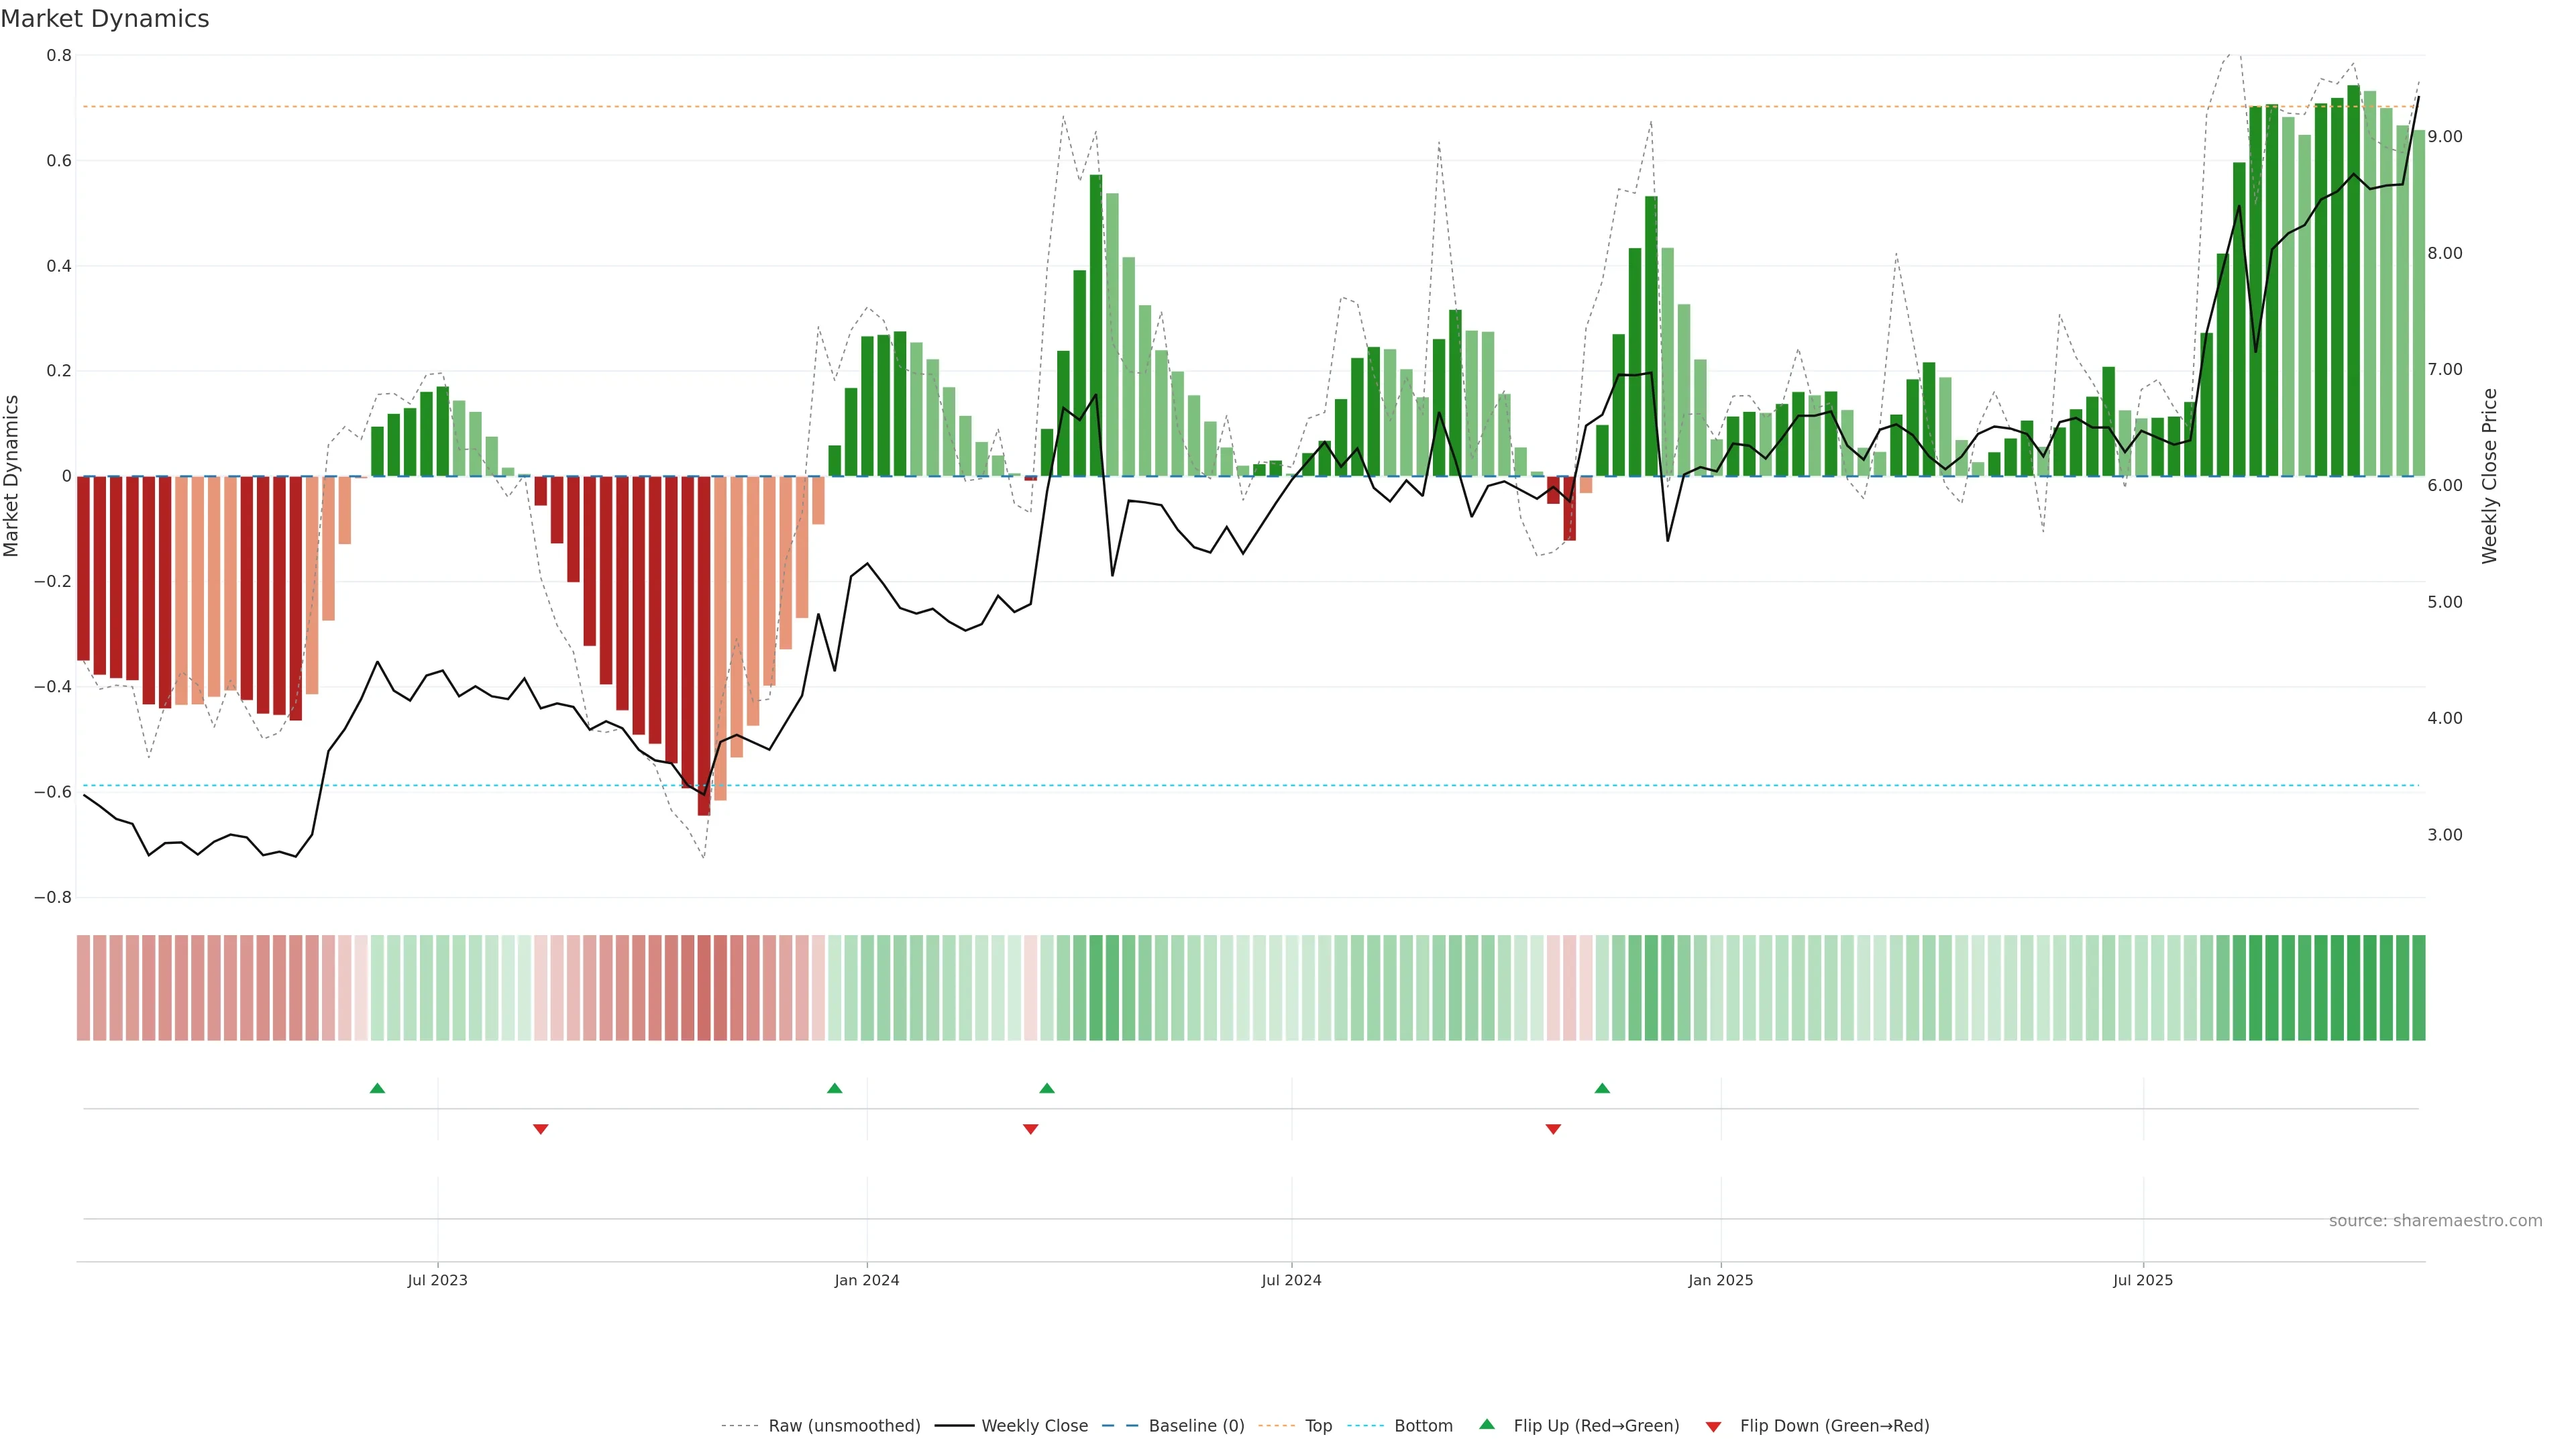The height and width of the screenshot is (1449, 2576).
Task: Toggle the Baseline (0) legend entry
Action: (x=1196, y=1426)
